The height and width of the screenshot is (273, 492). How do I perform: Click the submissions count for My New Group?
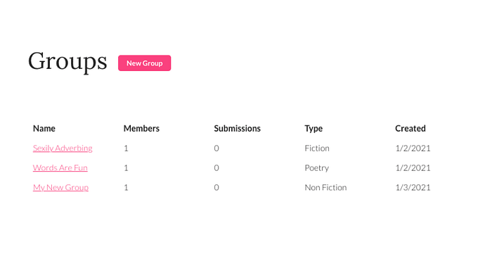coord(216,188)
